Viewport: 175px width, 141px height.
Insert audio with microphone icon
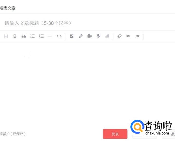point(98,36)
